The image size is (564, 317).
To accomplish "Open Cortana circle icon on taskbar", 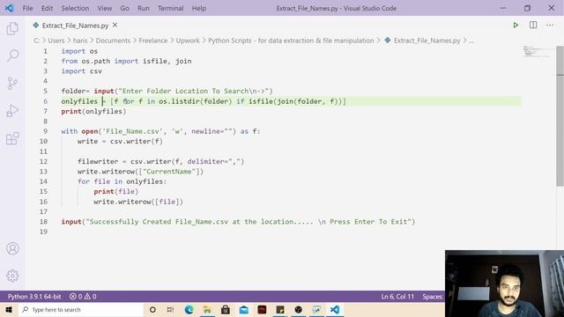I will [x=152, y=309].
